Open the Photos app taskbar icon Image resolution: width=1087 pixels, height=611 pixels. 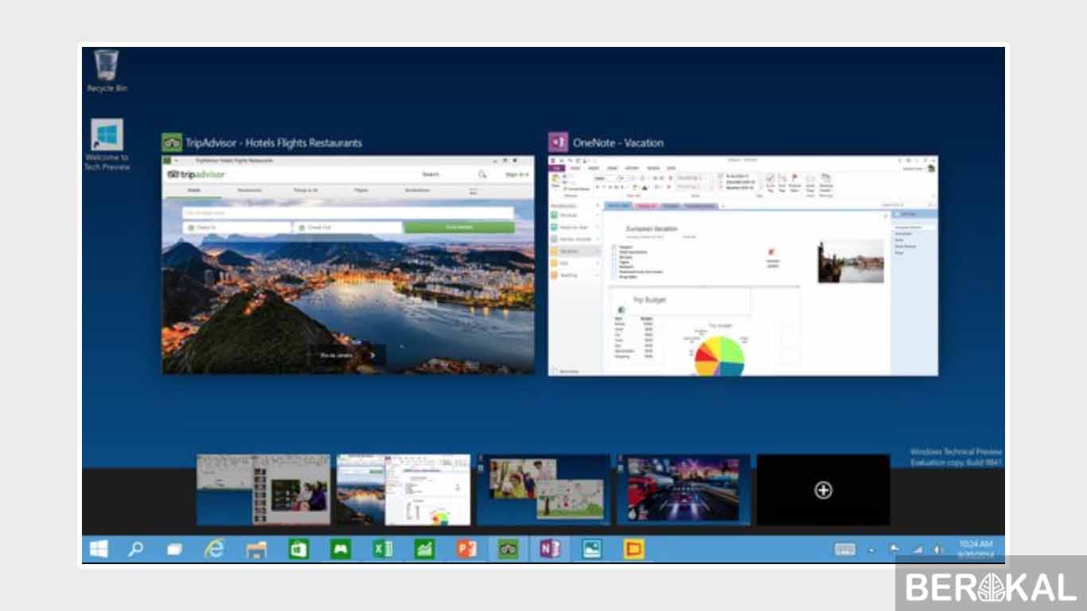(592, 549)
